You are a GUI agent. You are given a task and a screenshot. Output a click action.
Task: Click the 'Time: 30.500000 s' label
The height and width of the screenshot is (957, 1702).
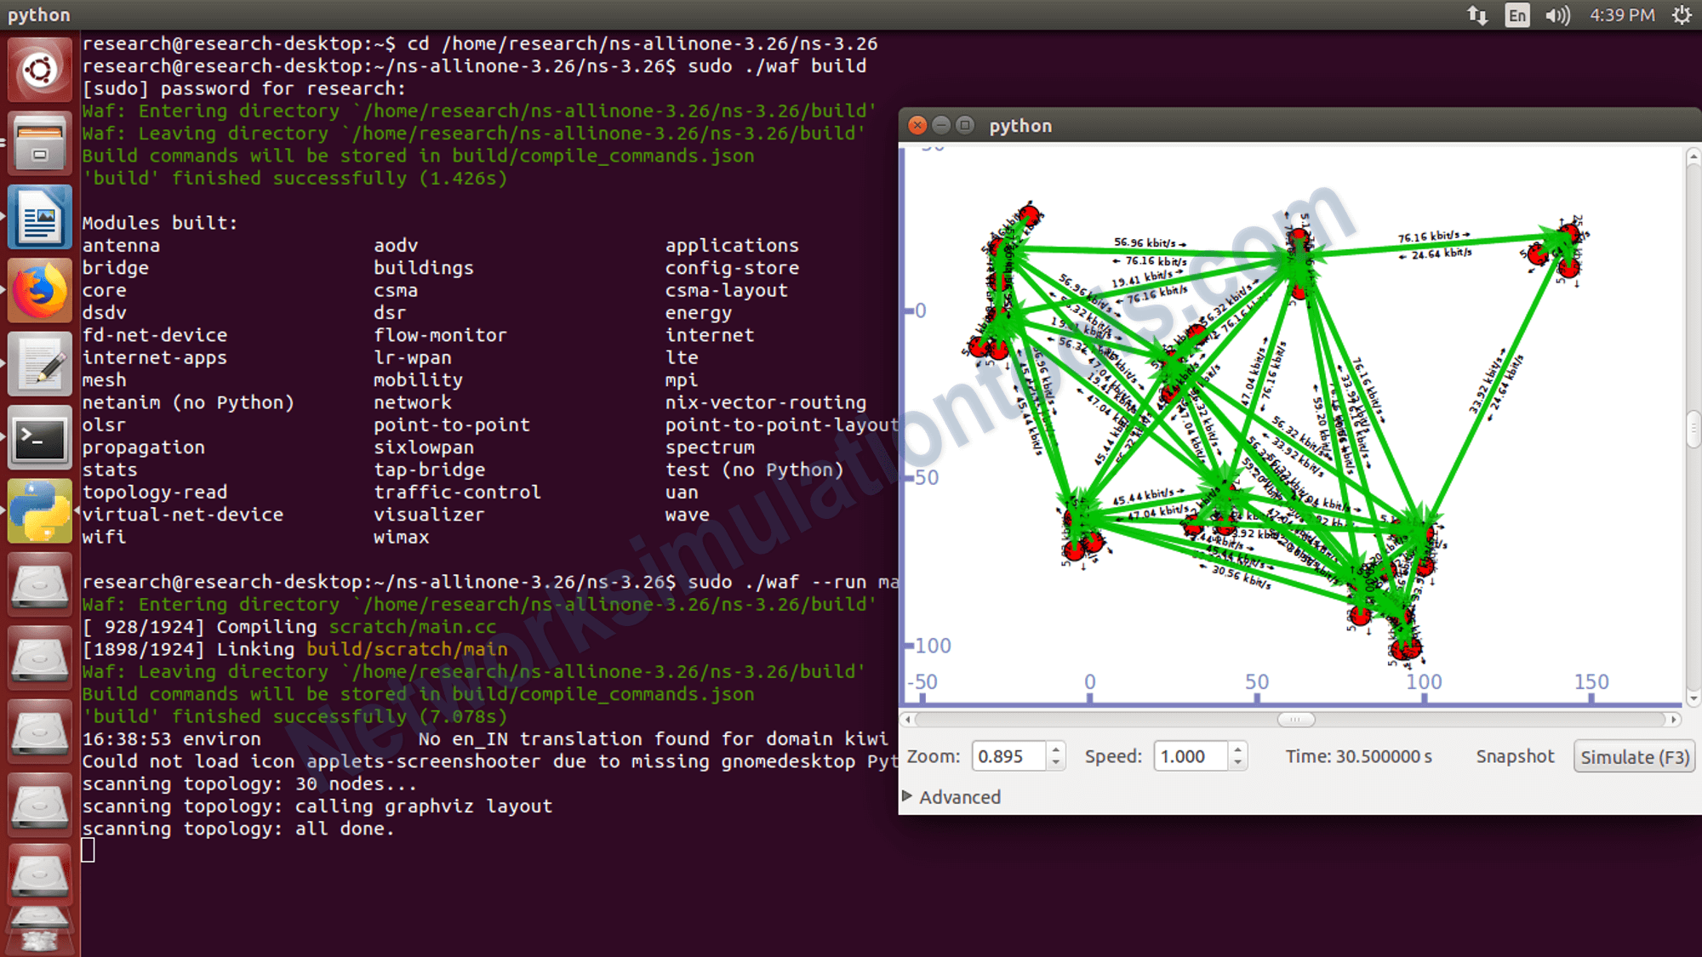coord(1358,756)
